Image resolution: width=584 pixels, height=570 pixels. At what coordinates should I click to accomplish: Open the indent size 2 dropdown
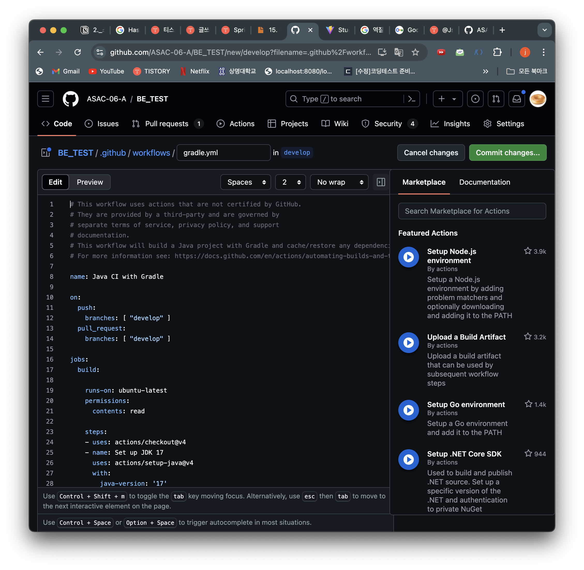click(290, 182)
